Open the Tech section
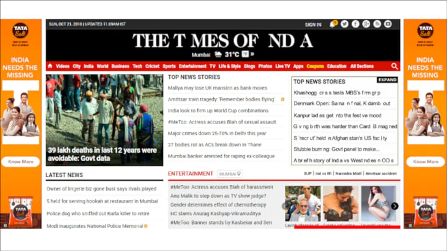 [x=137, y=66]
